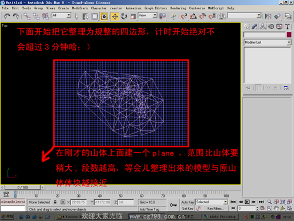
Task: Toggle the Window/Crossing selection icon
Action: tap(104, 17)
